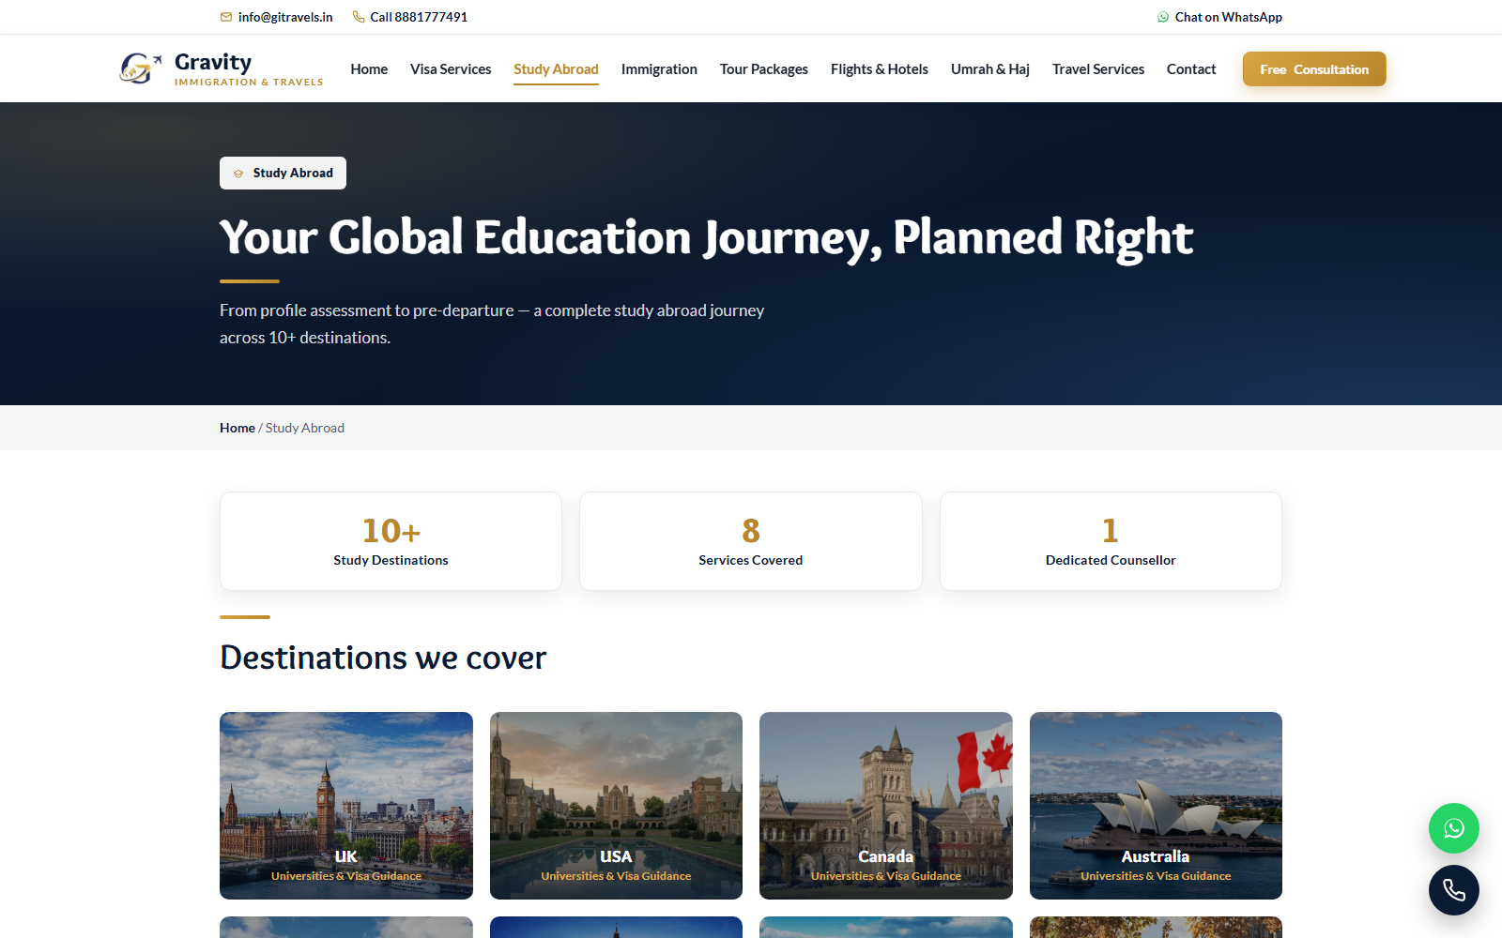
Task: Click the 8 Services Covered stat card
Action: coord(751,541)
